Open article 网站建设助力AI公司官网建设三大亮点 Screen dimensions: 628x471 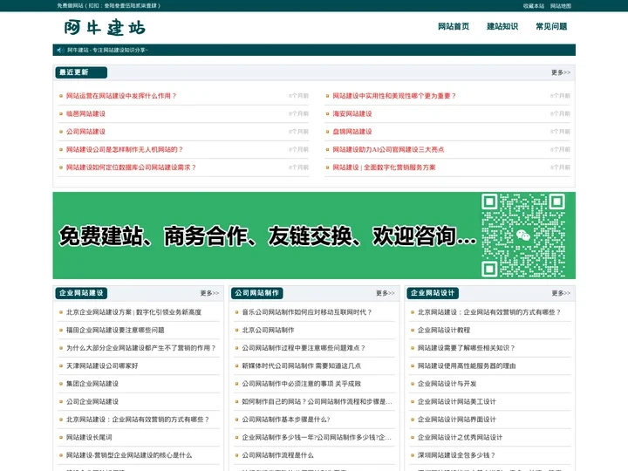coord(388,149)
